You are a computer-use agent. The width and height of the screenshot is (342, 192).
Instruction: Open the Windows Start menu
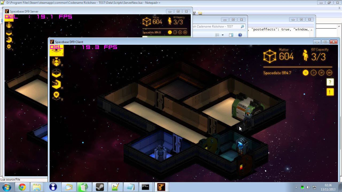[6, 187]
